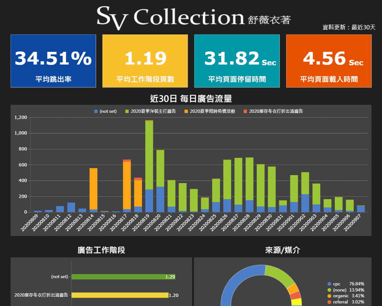Choose the 4.56 Sec 平均頁面載入時間 scorecard
Viewport: 382px width, 306px height.
[x=329, y=61]
